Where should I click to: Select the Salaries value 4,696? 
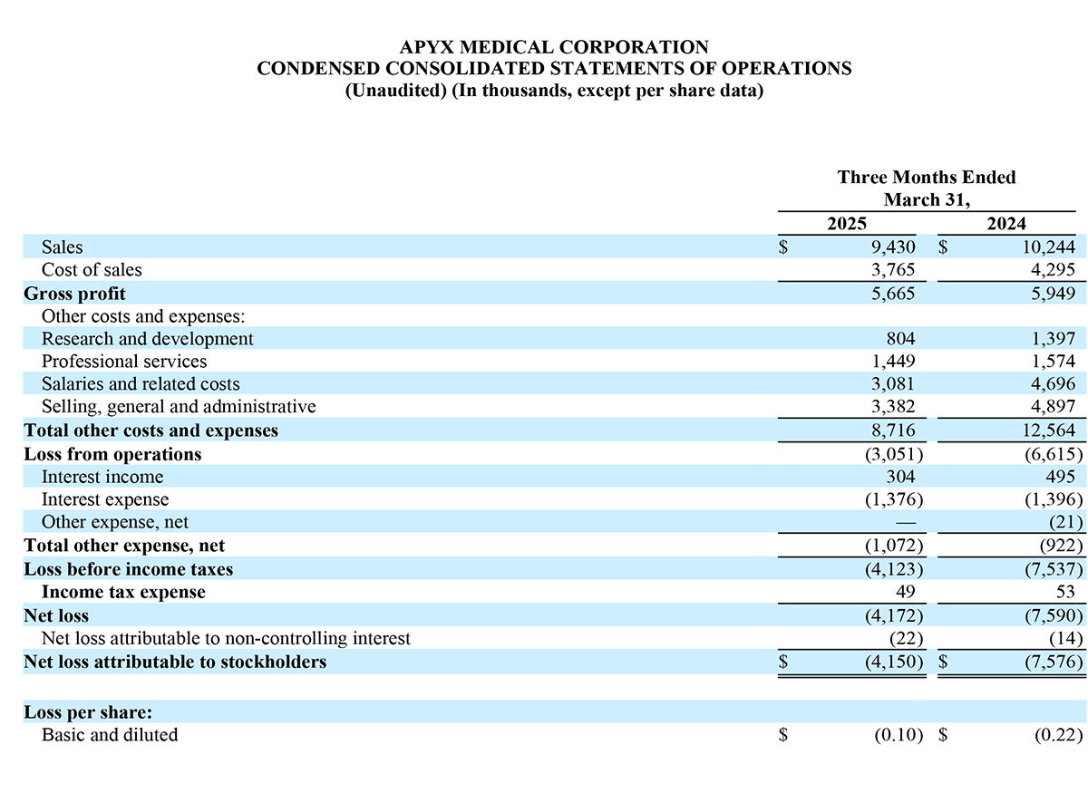[x=1052, y=384]
